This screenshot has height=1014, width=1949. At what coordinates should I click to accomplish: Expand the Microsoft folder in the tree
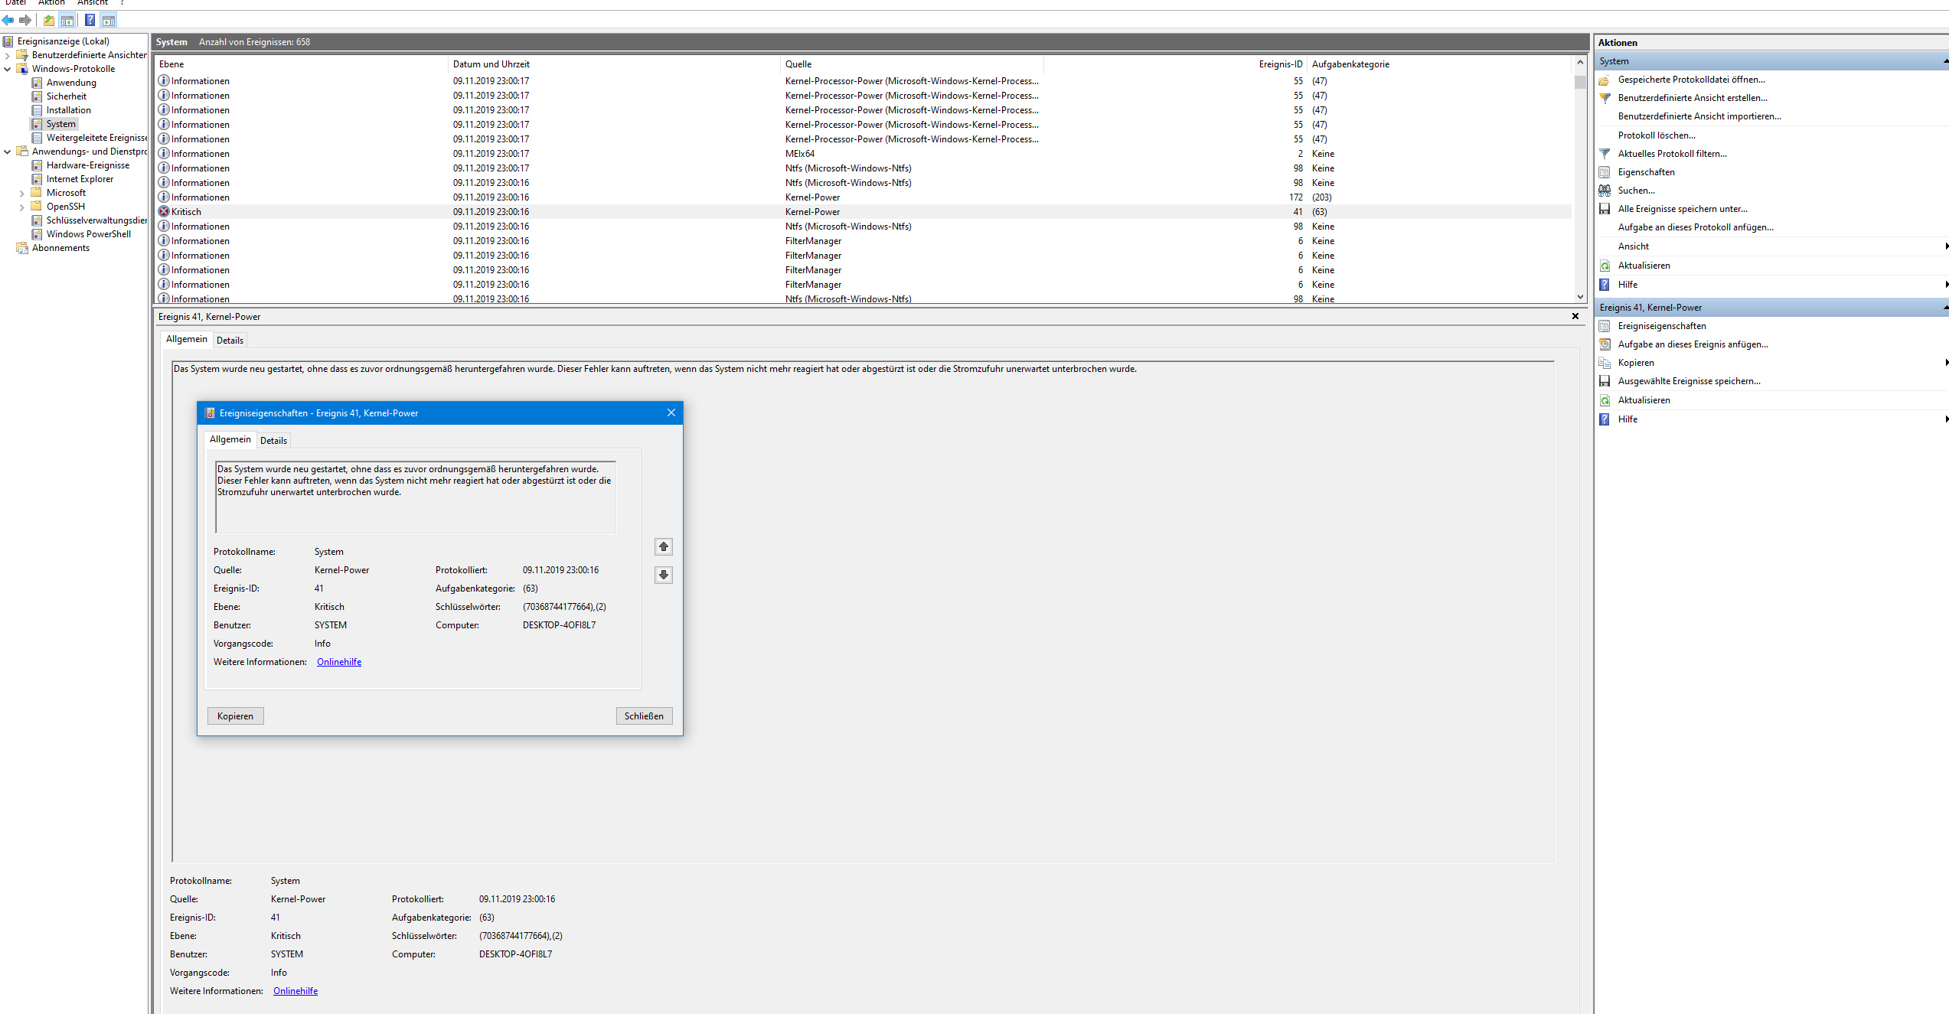pos(21,193)
